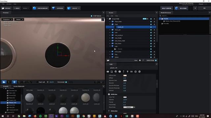The width and height of the screenshot is (211, 118).
Task: Open the File menu in Scene panel
Action: coord(108,16)
